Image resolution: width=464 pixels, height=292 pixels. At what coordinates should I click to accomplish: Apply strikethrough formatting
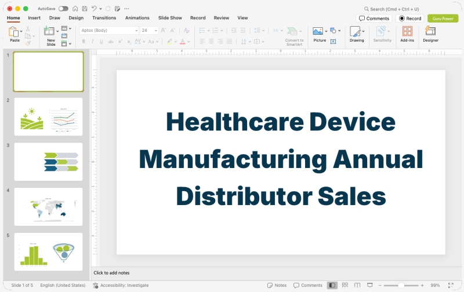click(111, 42)
